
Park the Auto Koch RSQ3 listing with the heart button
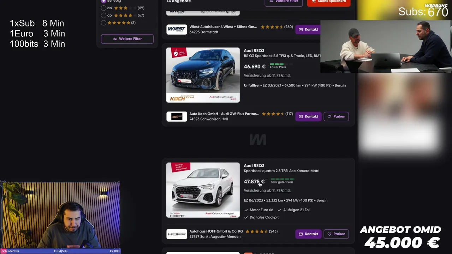336,116
